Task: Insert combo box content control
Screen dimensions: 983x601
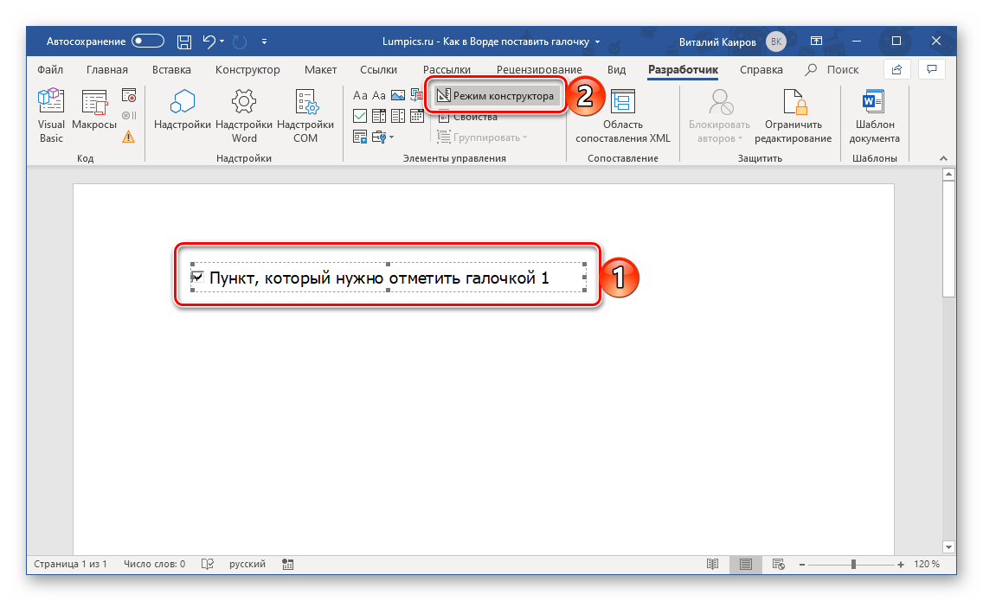Action: [379, 116]
